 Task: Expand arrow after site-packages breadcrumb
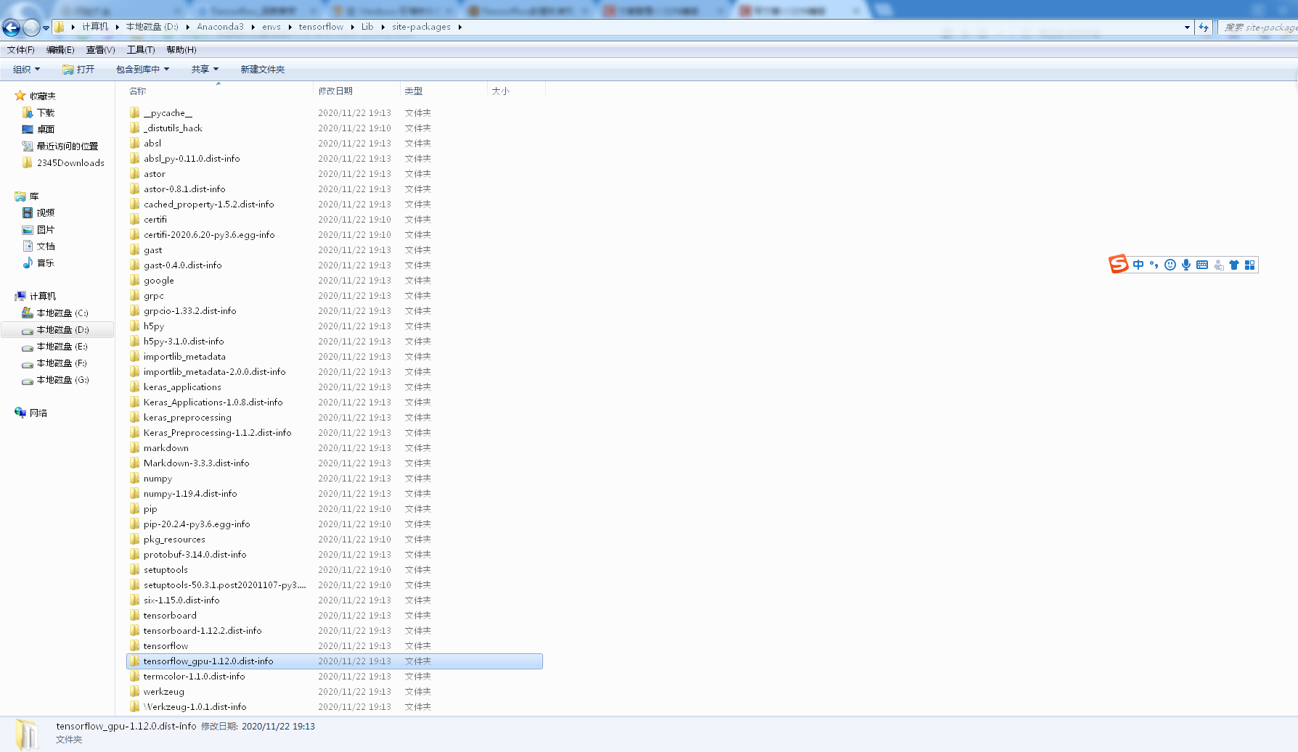pos(460,27)
